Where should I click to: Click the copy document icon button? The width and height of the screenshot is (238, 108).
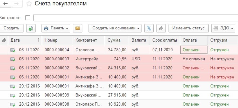tap(31, 28)
